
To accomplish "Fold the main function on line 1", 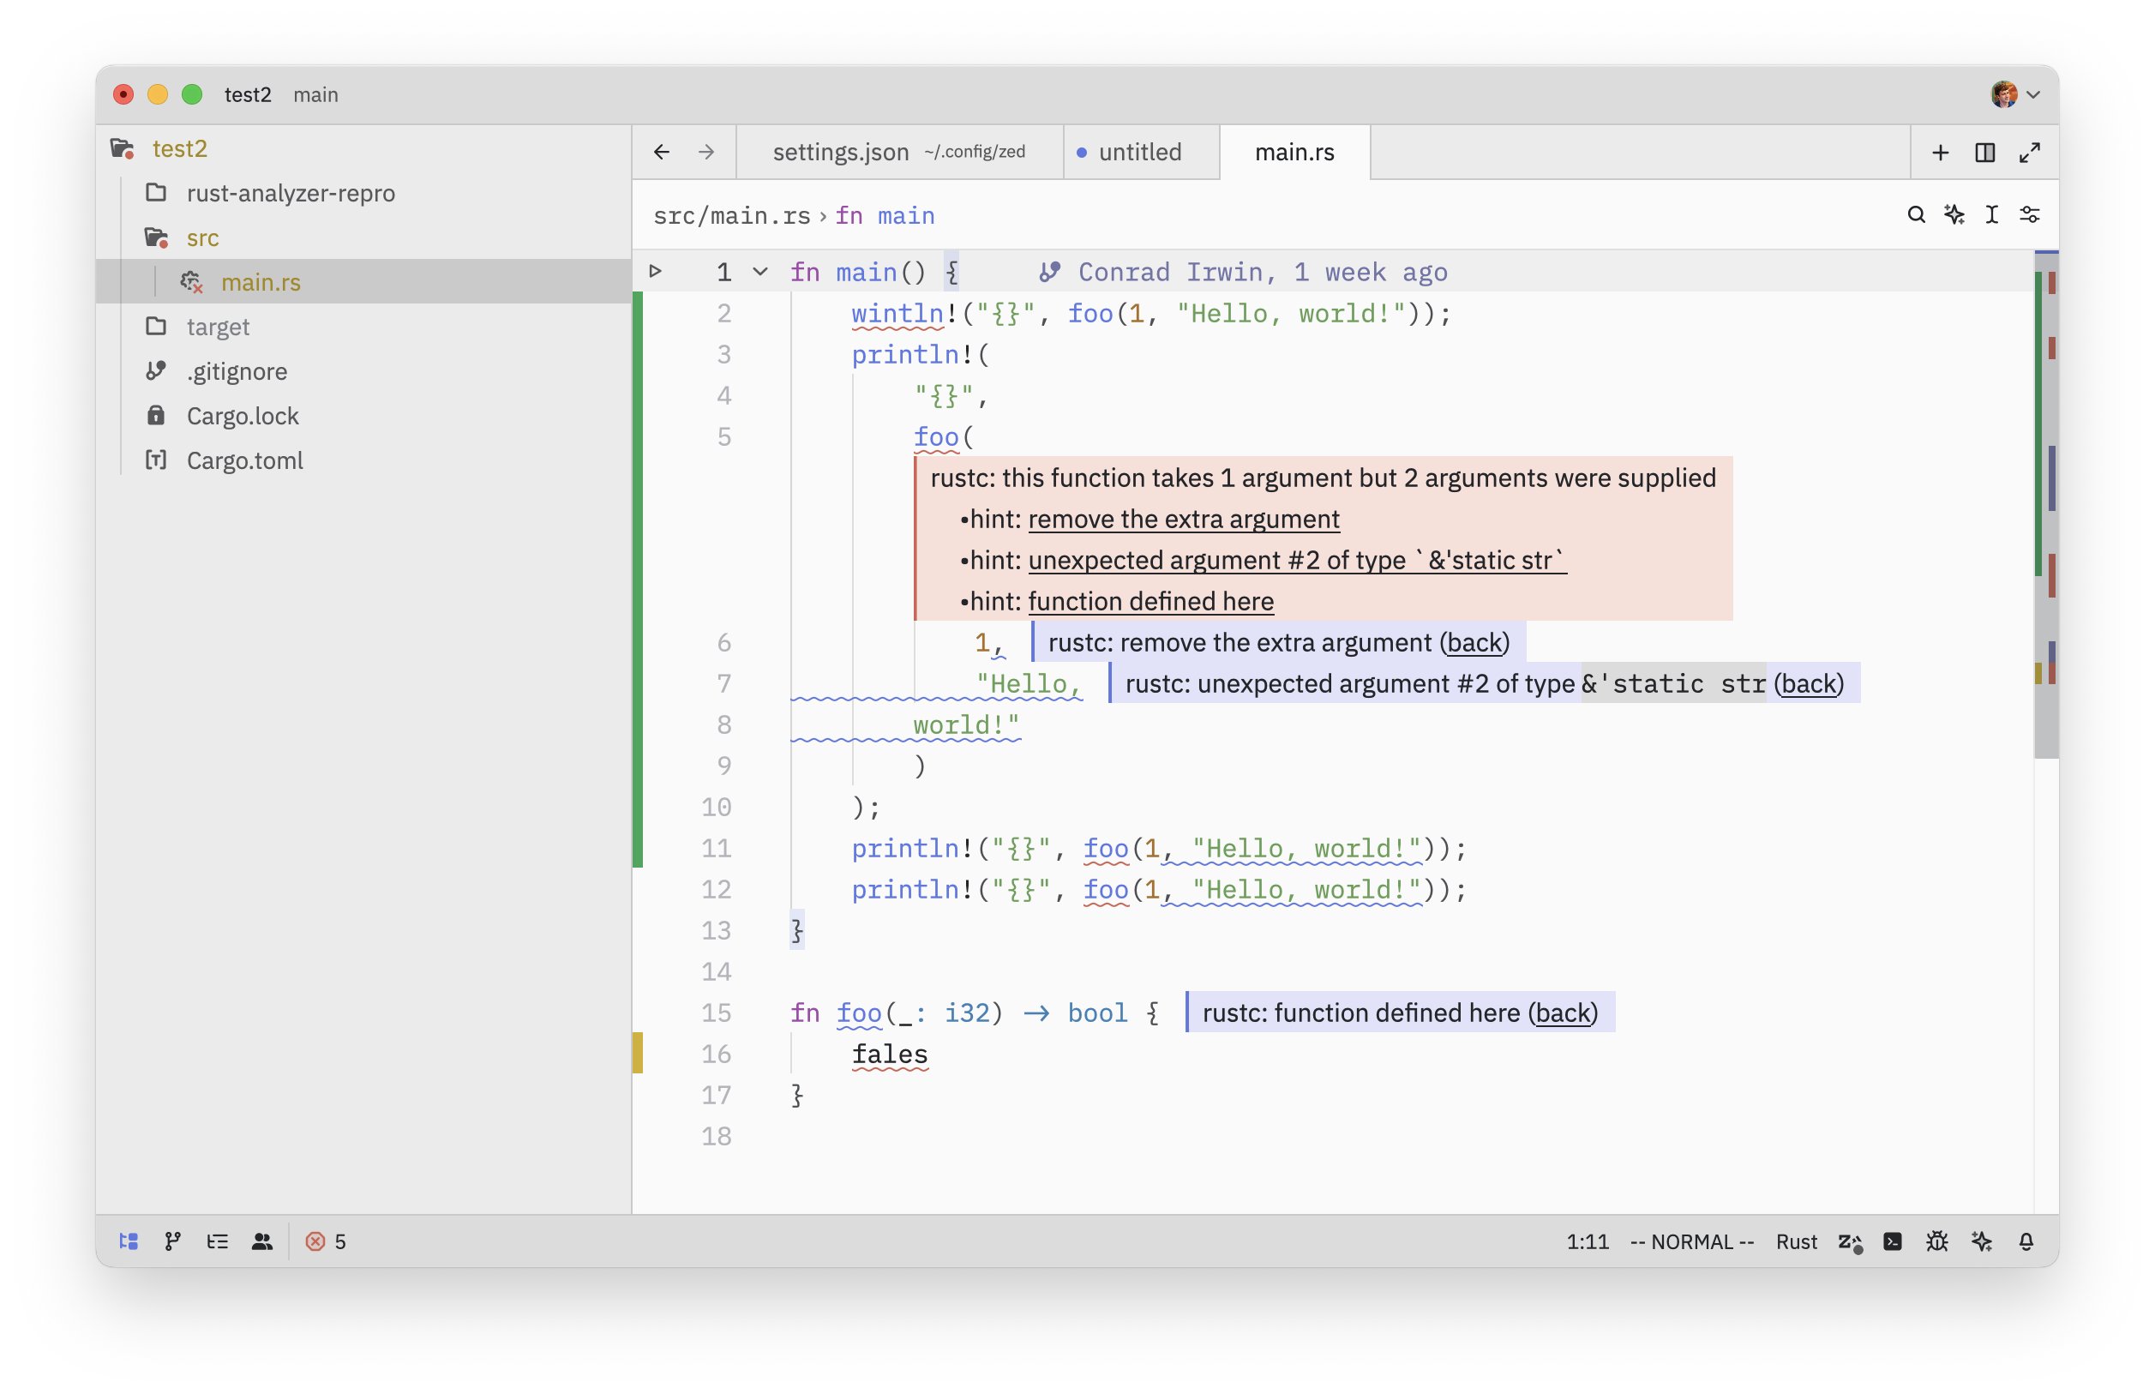I will [x=760, y=272].
